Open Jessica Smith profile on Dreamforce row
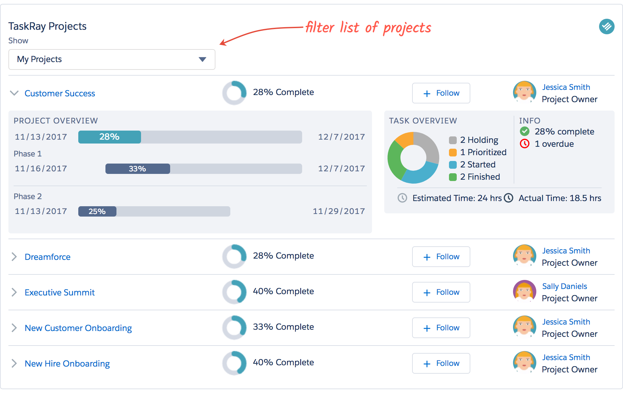Screen dimensions: 623x395 (x=566, y=251)
